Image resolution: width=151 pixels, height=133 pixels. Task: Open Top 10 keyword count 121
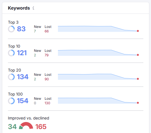tap(22, 53)
